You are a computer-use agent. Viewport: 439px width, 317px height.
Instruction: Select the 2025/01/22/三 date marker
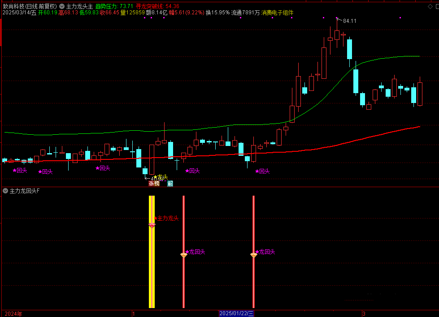pos(236,313)
